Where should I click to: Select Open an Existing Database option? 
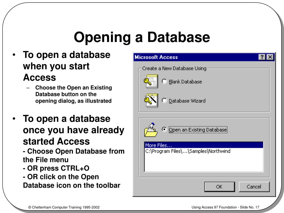pos(164,129)
